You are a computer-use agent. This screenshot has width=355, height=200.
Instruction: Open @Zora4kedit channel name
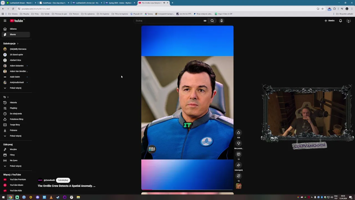(x=49, y=180)
